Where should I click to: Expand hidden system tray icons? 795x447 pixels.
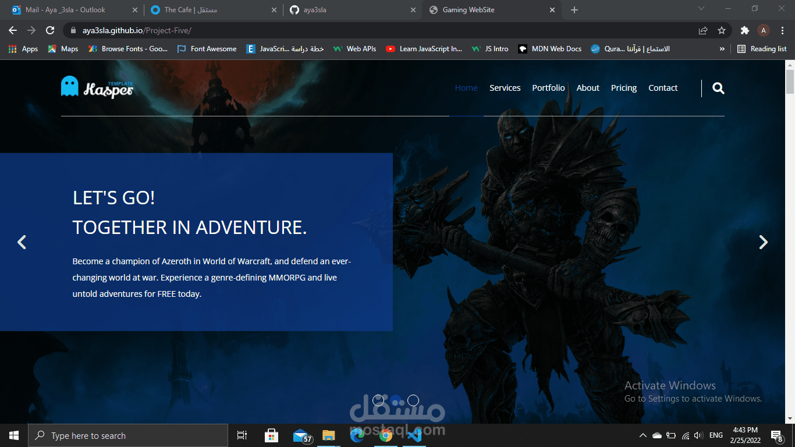point(643,435)
